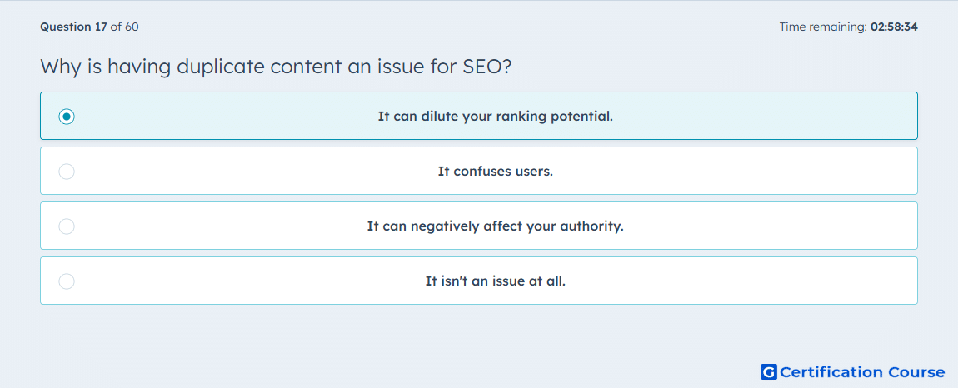Click the selected 'dilute your ranking potential' radio
Screen dimensions: 958x388
pyautogui.click(x=67, y=116)
